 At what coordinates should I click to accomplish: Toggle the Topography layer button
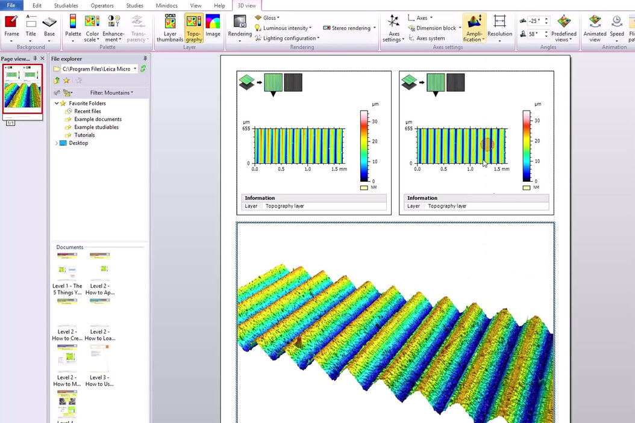point(194,27)
